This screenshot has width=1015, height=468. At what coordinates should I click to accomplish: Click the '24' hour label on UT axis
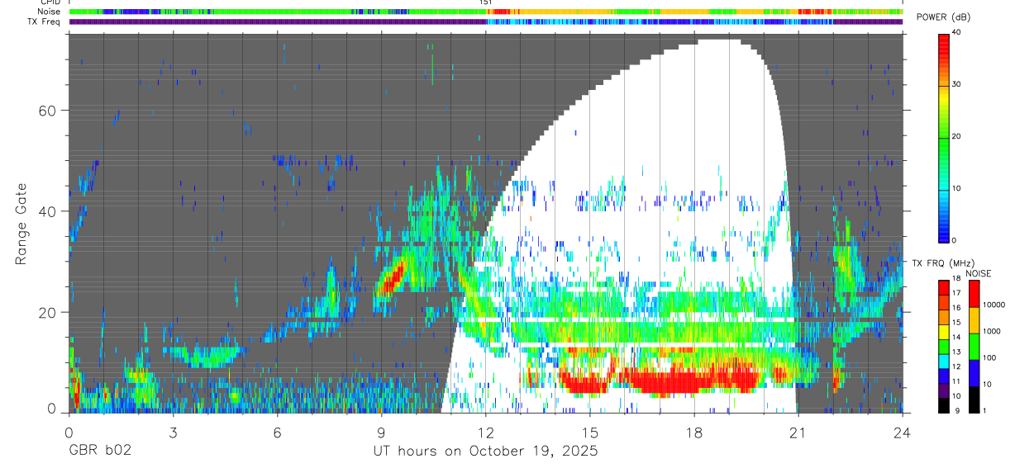tap(902, 432)
